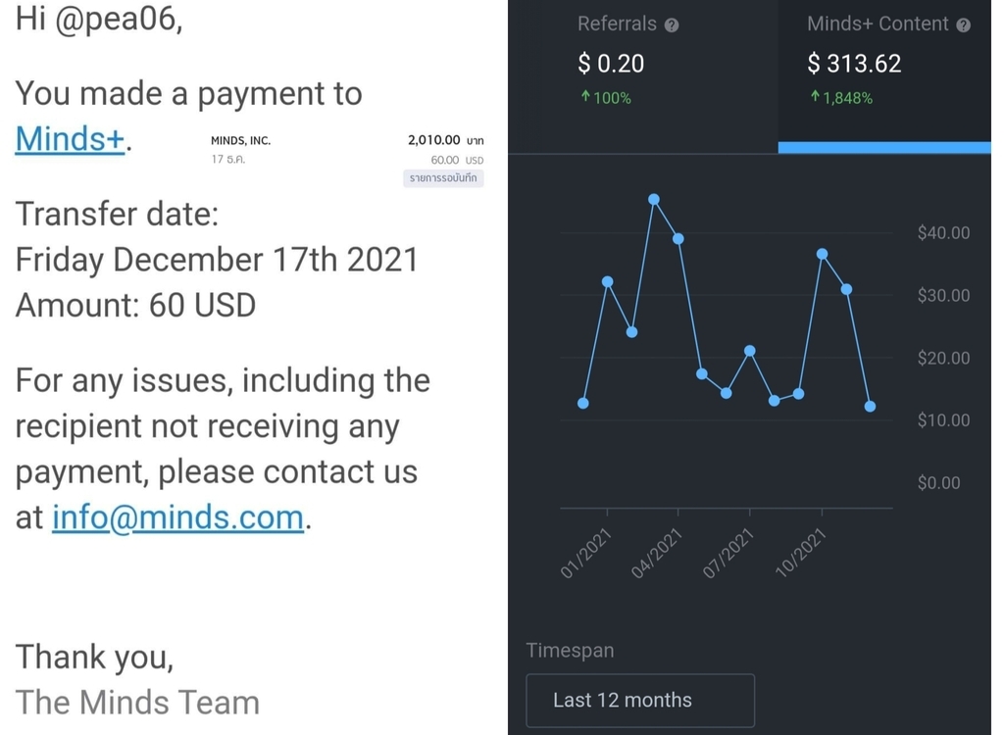1004x735 pixels.
Task: Click the Minds+ Content help icon
Action: 963,25
